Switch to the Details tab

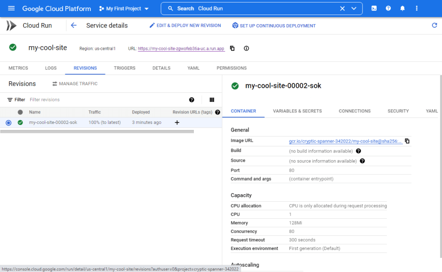point(161,68)
